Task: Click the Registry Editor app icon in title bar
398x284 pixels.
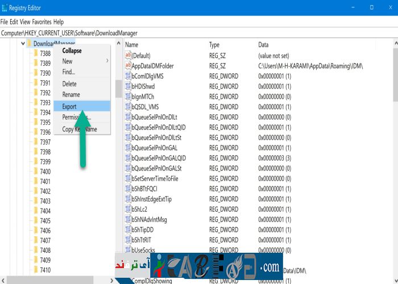Action: [x=6, y=8]
